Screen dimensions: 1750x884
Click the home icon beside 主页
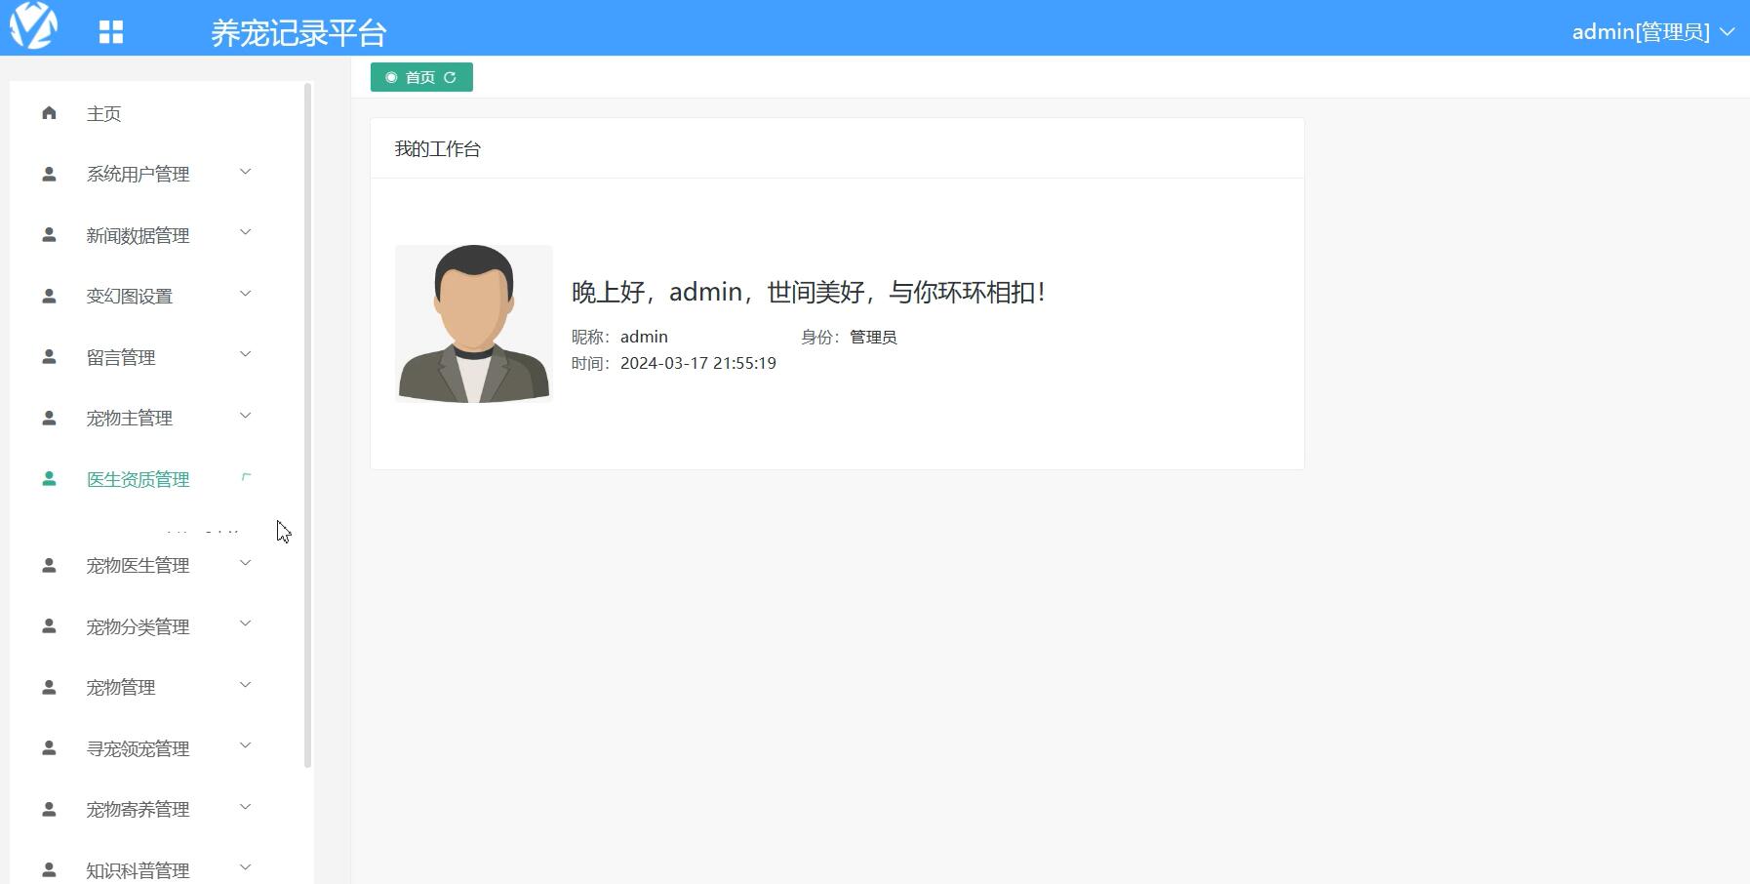click(48, 113)
